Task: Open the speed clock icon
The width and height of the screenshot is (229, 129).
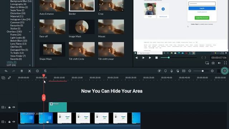Action: coord(37,71)
